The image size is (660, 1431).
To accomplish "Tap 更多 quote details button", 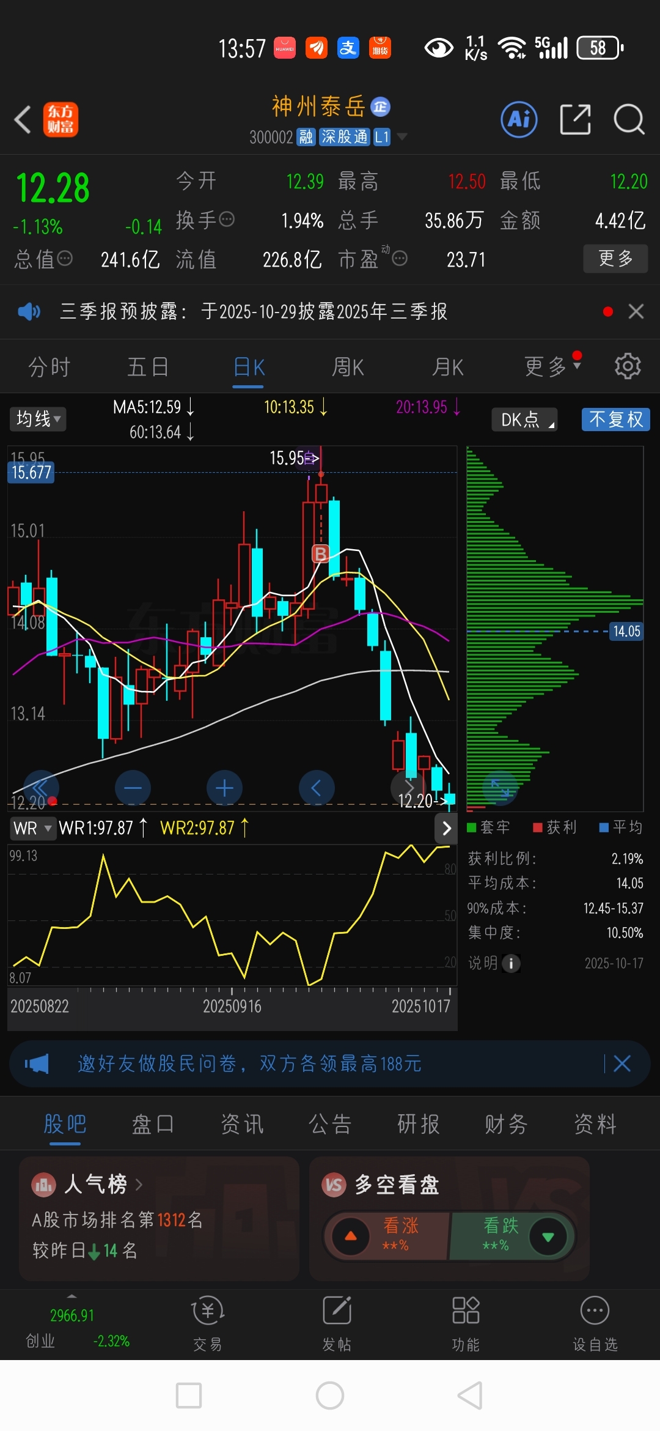I will (x=615, y=259).
